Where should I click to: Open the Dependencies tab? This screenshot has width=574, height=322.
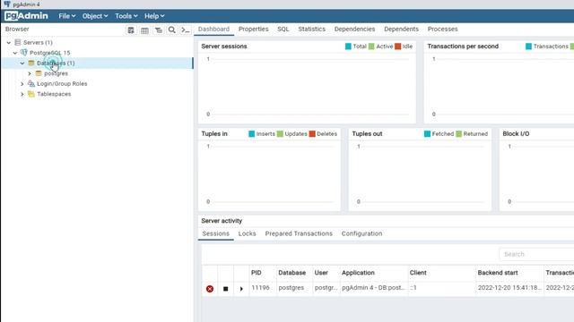tap(354, 30)
